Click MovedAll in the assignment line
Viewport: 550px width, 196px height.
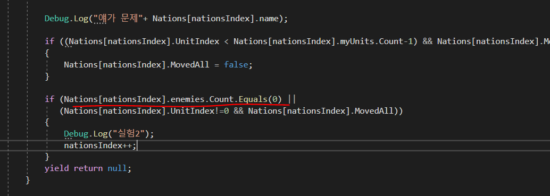(190, 65)
